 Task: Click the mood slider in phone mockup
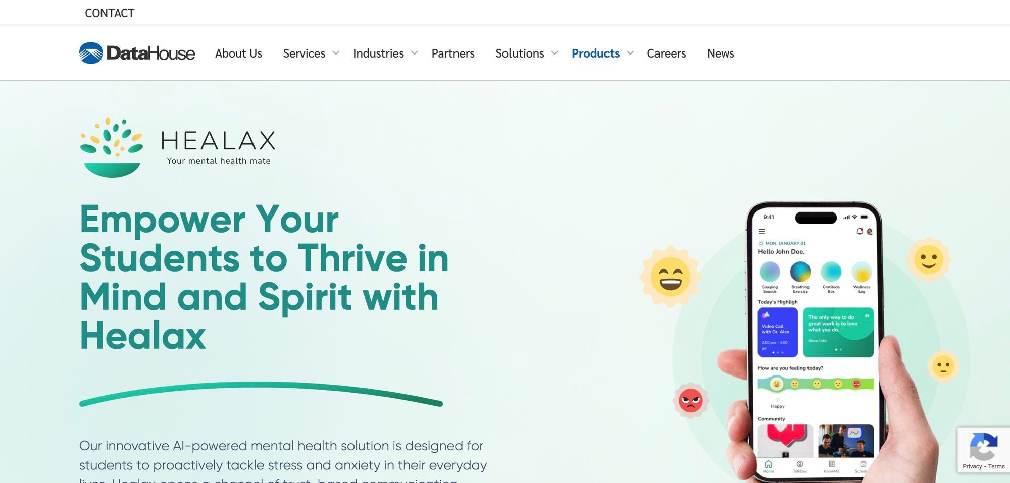(816, 384)
